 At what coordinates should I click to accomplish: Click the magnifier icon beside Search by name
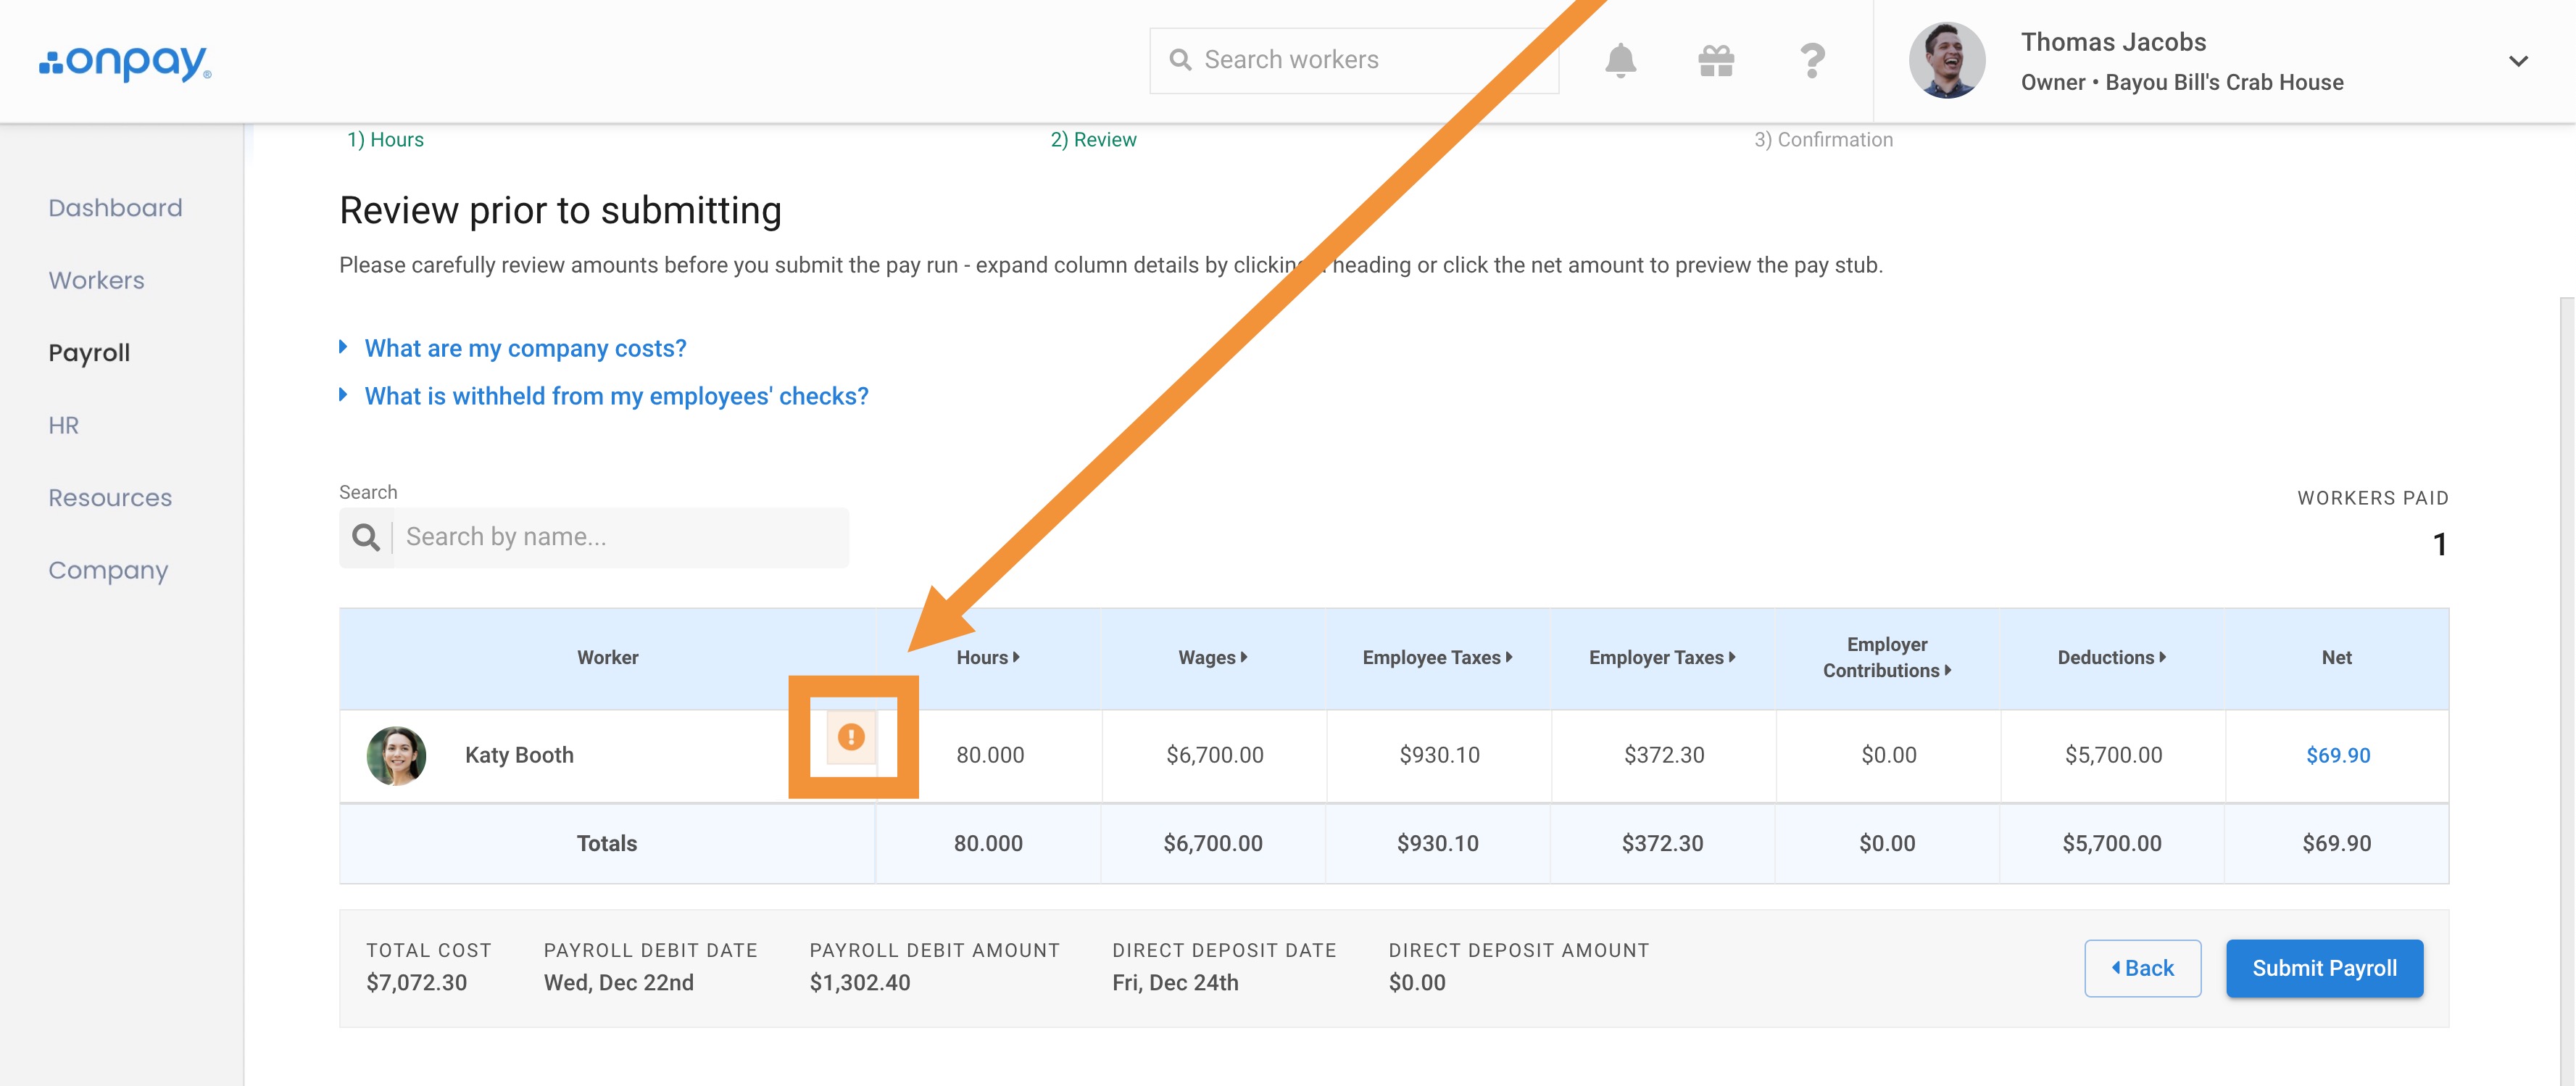[366, 538]
